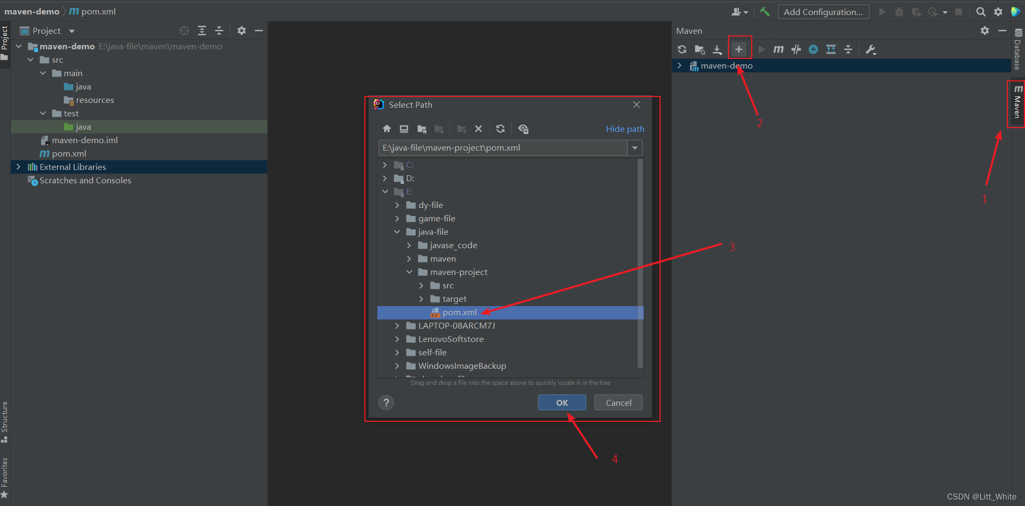Collapse the java-file folder in dialog
This screenshot has width=1025, height=506.
pos(397,232)
